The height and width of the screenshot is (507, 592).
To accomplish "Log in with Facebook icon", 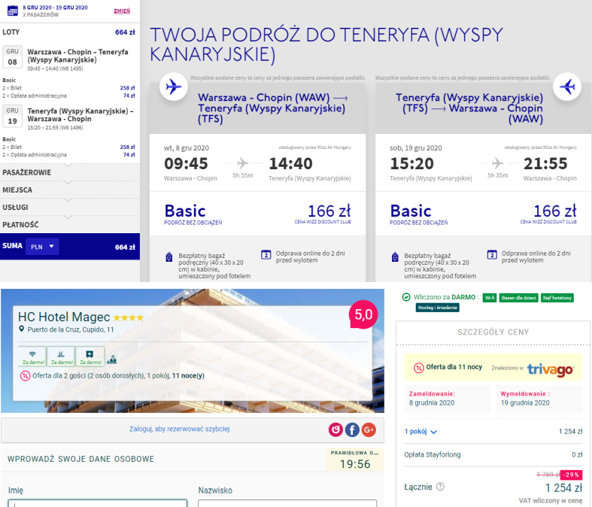I will coord(352,430).
